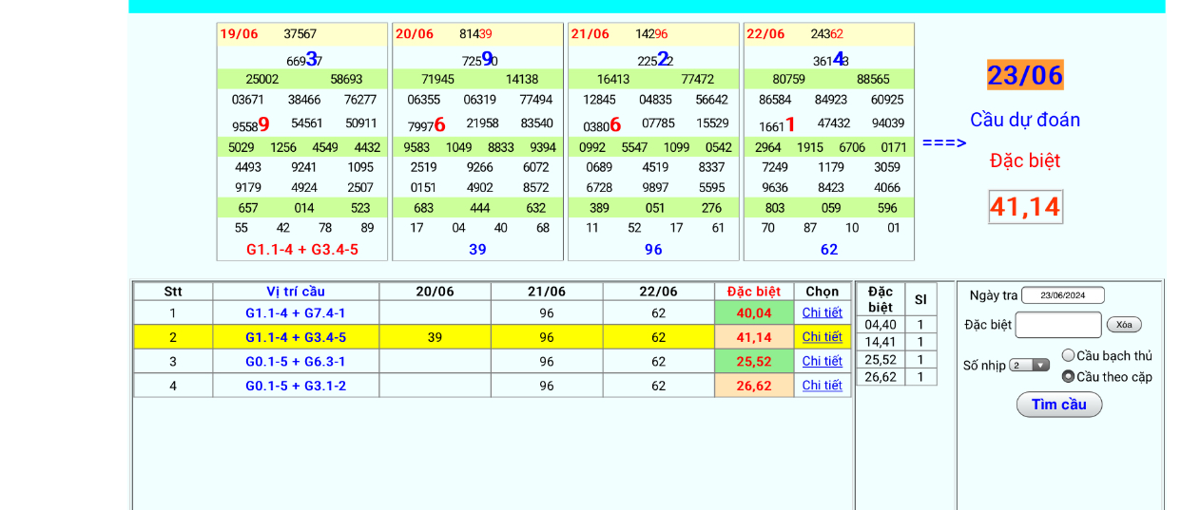Click the 'Vị trí cầu' column header
1181x510 pixels.
(296, 292)
